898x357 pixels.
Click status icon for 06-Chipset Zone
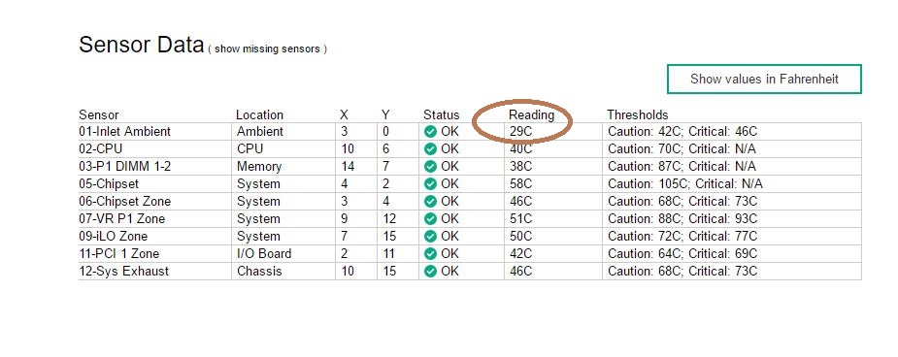[430, 202]
